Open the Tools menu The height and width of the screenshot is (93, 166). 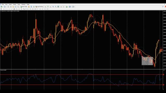click(x=19, y=4)
